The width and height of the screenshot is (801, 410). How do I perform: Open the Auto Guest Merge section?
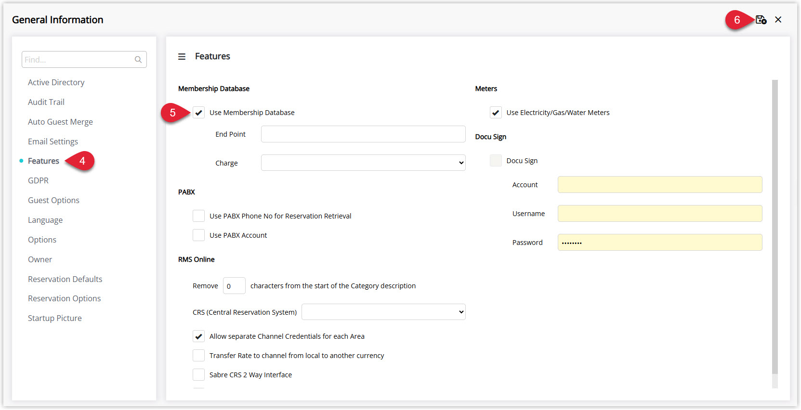click(x=60, y=122)
